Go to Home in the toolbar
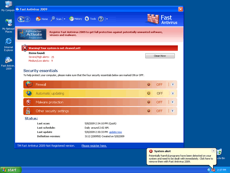The width and height of the screenshot is (230, 173). click(x=42, y=19)
